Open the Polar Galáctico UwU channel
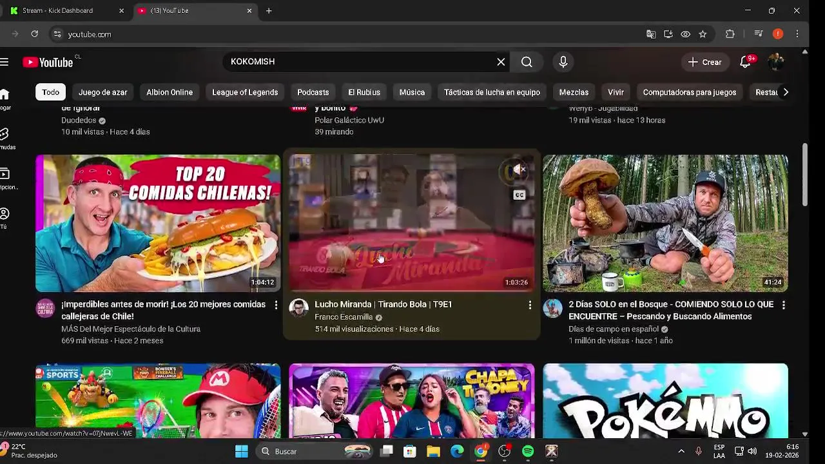 (x=349, y=120)
